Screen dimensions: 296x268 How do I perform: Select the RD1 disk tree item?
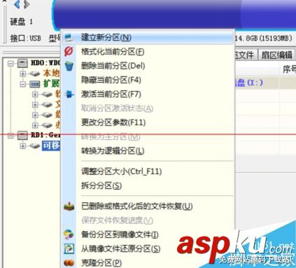pos(45,135)
